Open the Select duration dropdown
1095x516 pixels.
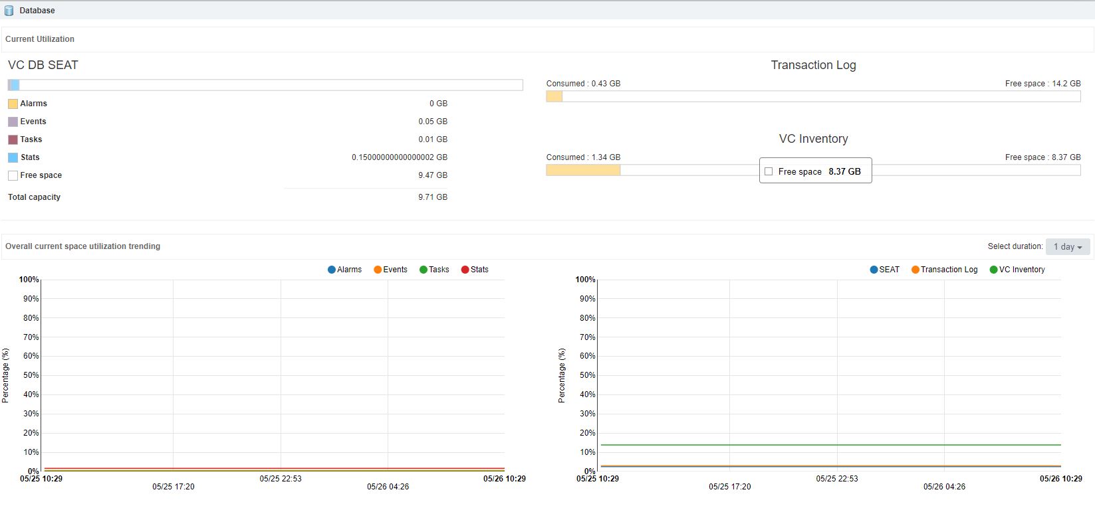pyautogui.click(x=1067, y=246)
